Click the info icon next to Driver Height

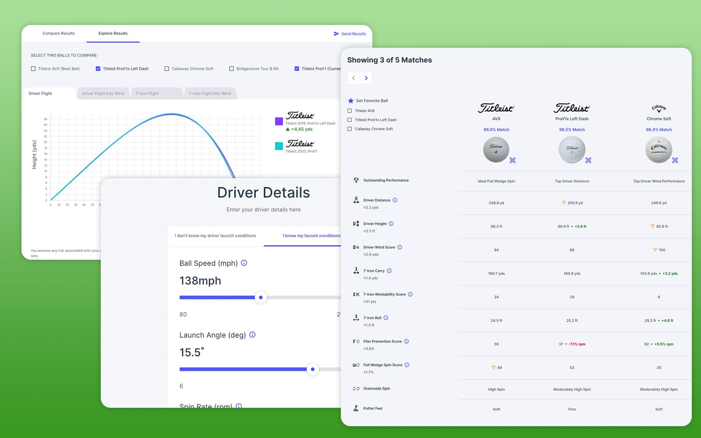[x=391, y=224]
